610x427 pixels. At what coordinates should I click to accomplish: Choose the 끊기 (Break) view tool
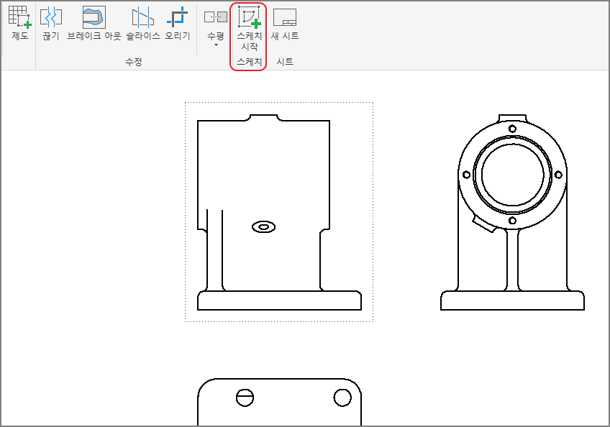(x=51, y=23)
